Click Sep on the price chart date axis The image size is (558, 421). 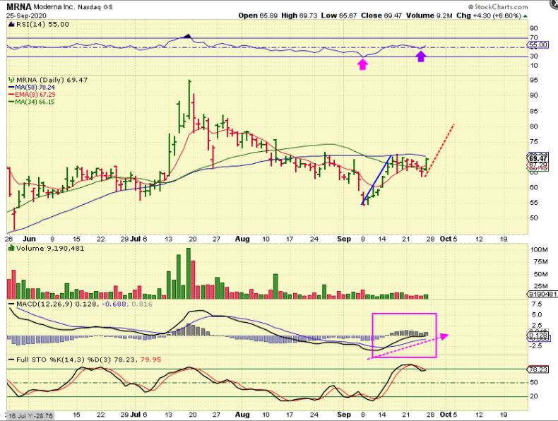pos(344,239)
